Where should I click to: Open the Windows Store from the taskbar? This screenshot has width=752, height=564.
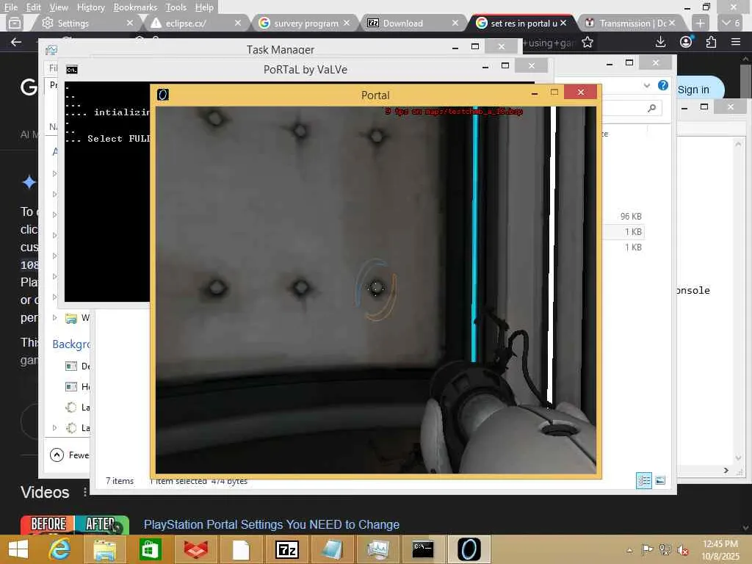click(150, 549)
